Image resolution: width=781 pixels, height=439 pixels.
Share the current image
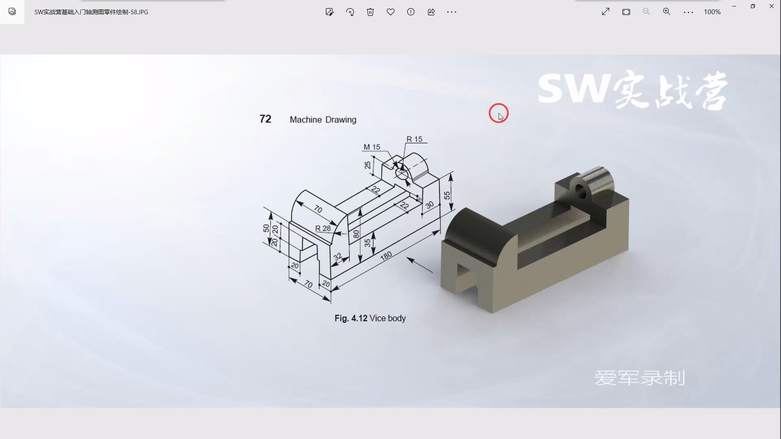(431, 12)
